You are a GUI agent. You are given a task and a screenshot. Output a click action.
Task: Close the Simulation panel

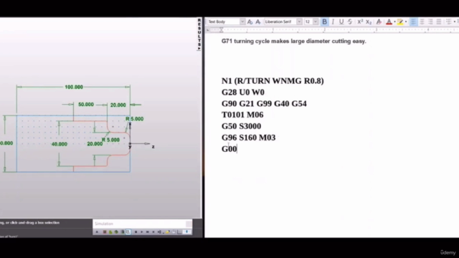point(189,224)
